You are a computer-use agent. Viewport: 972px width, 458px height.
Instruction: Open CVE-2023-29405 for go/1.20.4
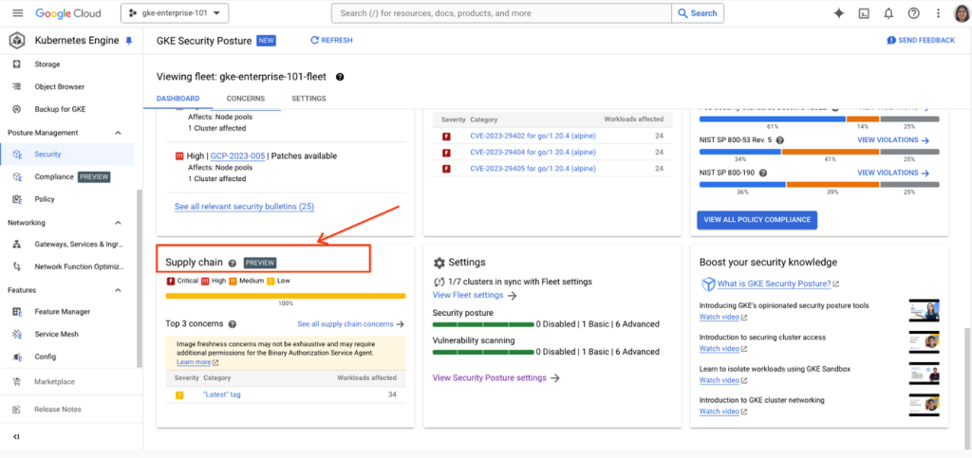click(533, 169)
